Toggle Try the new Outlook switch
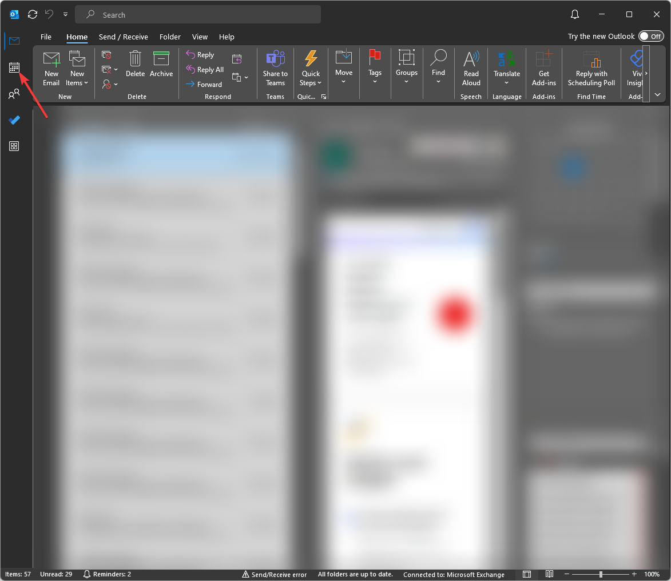671x581 pixels. [x=650, y=37]
